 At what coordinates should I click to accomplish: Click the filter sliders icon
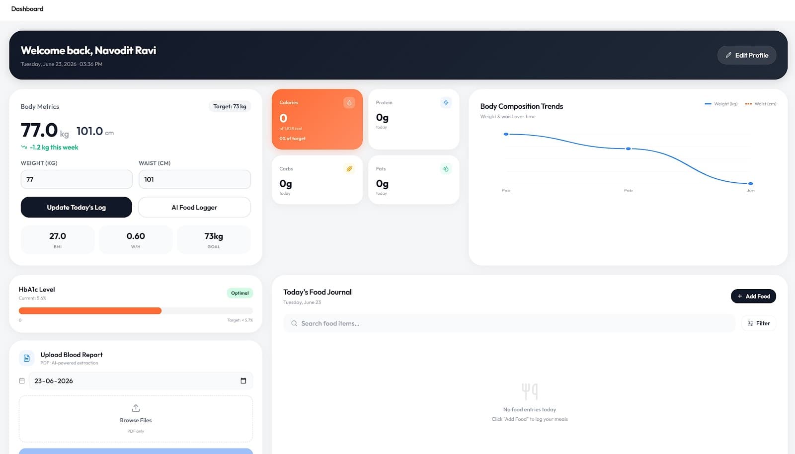750,323
